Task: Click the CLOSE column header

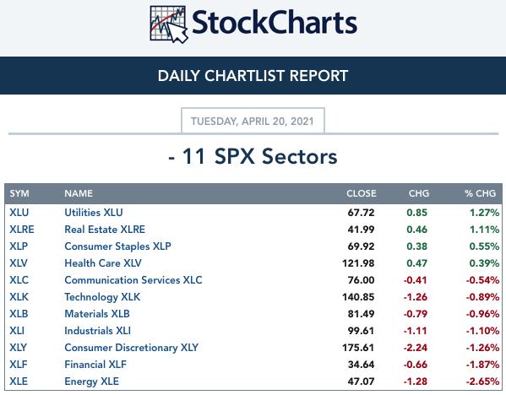Action: pyautogui.click(x=361, y=193)
